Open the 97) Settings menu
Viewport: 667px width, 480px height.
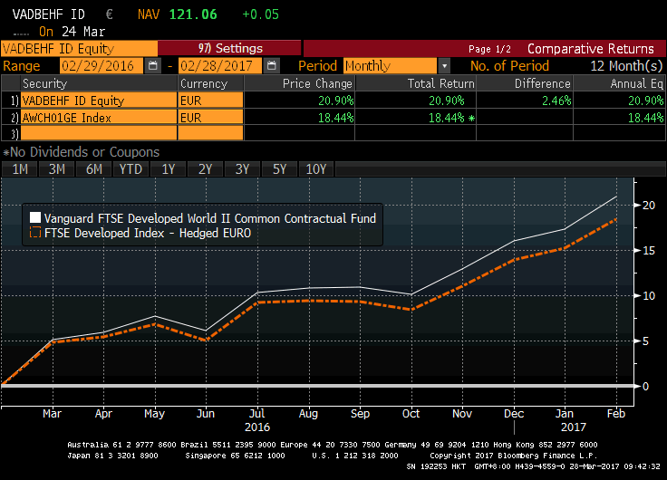pyautogui.click(x=229, y=48)
